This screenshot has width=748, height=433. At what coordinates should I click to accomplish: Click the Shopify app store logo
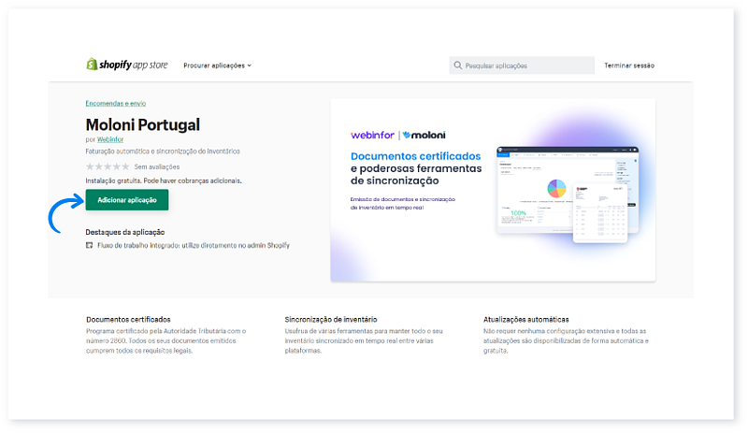[x=127, y=65]
